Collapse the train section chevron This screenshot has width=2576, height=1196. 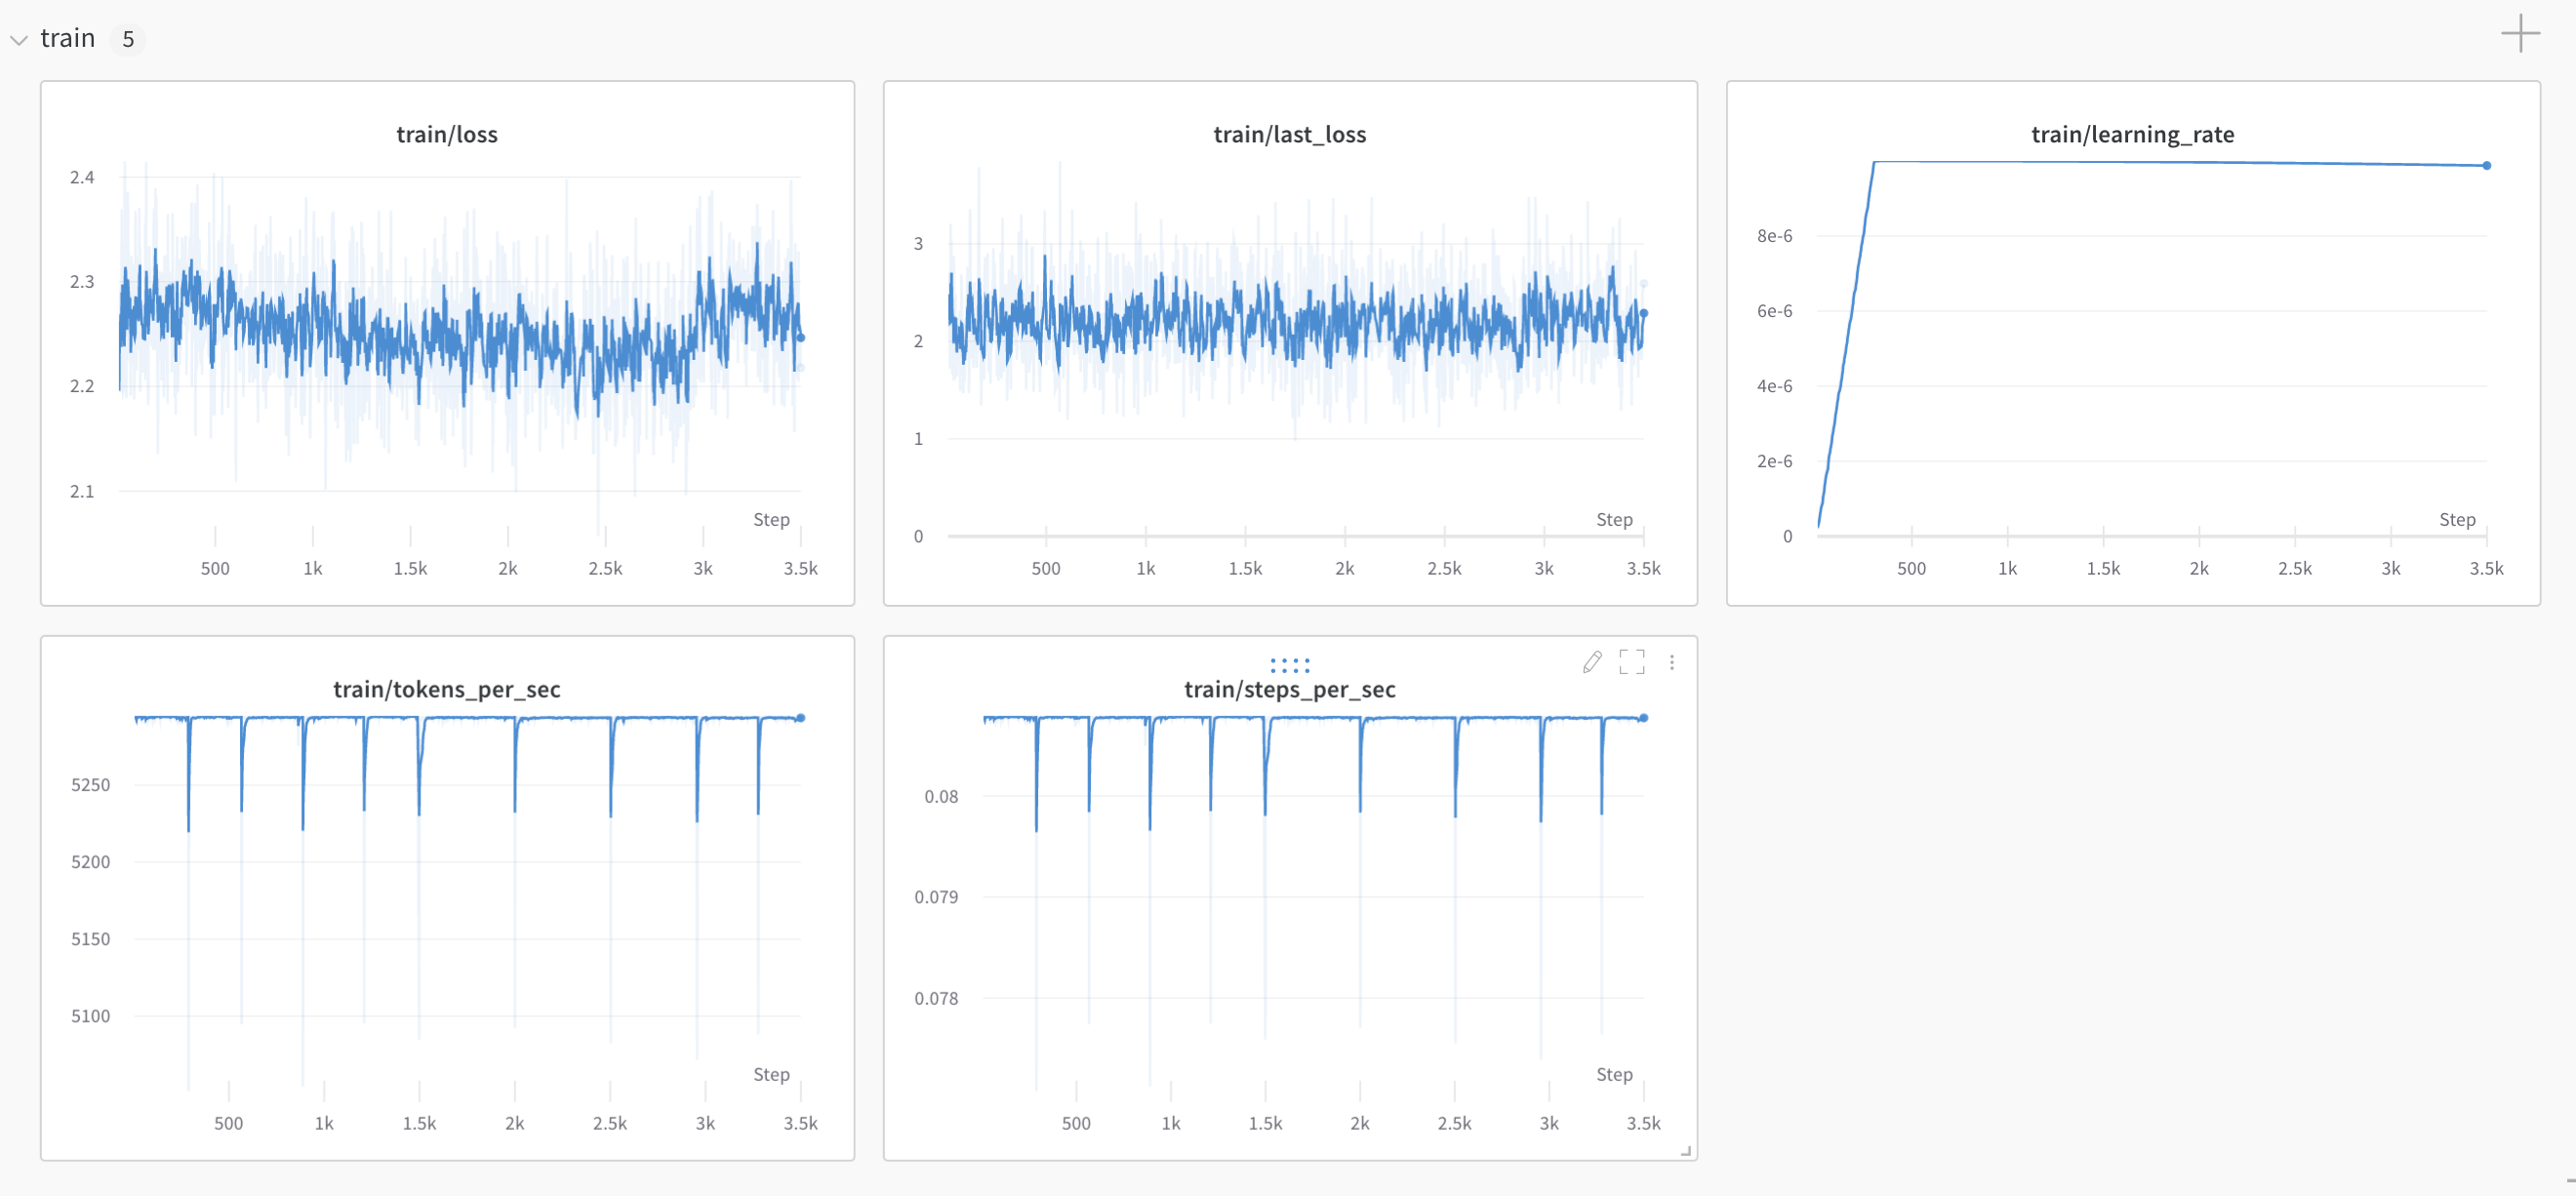click(18, 40)
